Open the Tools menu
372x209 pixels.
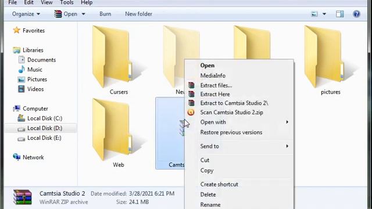[67, 2]
